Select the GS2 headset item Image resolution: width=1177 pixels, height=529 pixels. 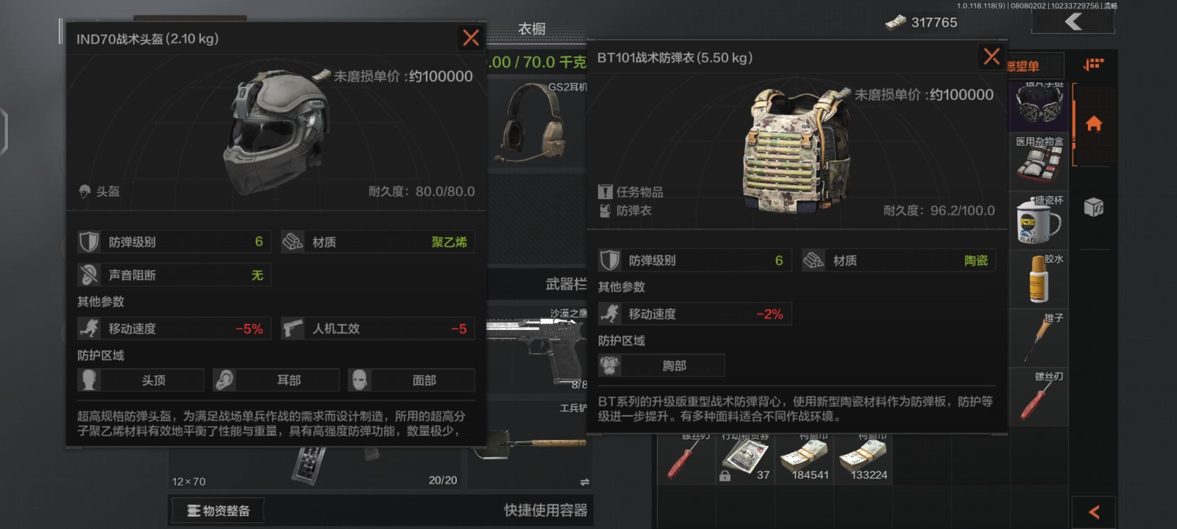537,123
